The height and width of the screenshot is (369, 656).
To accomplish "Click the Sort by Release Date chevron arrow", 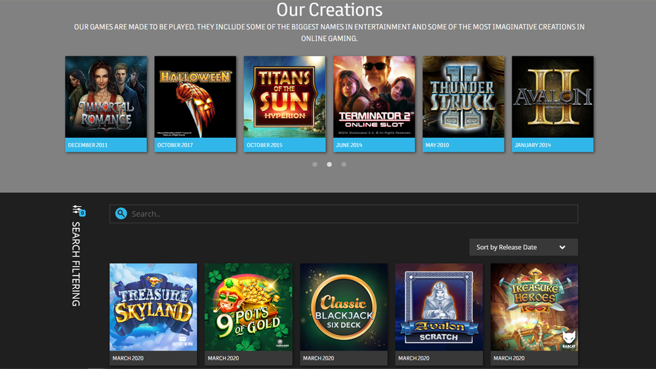I will coord(562,247).
